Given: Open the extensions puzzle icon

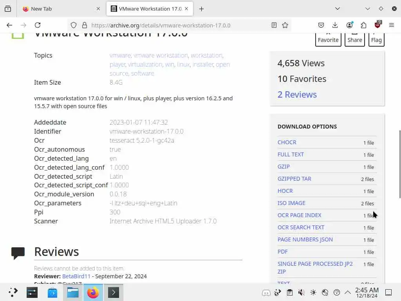Looking at the screenshot, I should [x=363, y=25].
